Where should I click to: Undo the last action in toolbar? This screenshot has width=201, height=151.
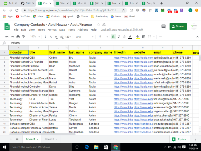point(7,37)
